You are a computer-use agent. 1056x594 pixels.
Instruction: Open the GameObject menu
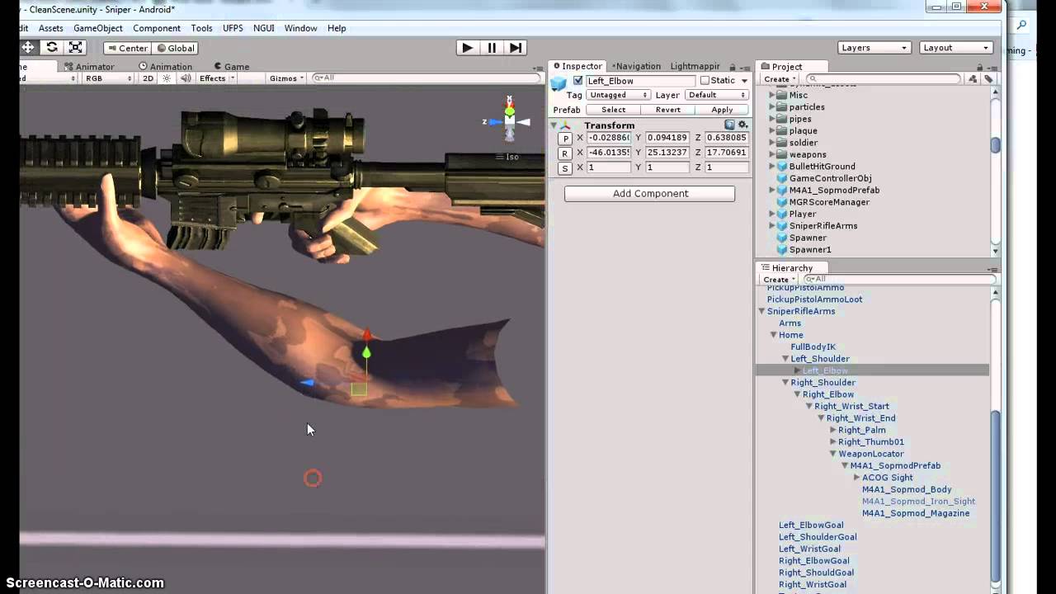98,28
